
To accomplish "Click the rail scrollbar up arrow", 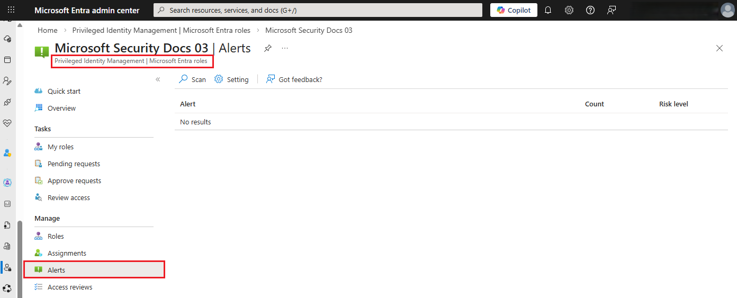I will click(20, 24).
